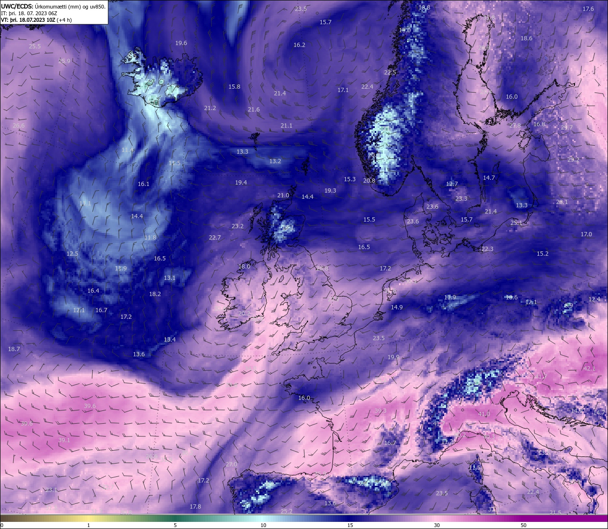
Task: Click the 25.9 value label
Action: coord(64,61)
